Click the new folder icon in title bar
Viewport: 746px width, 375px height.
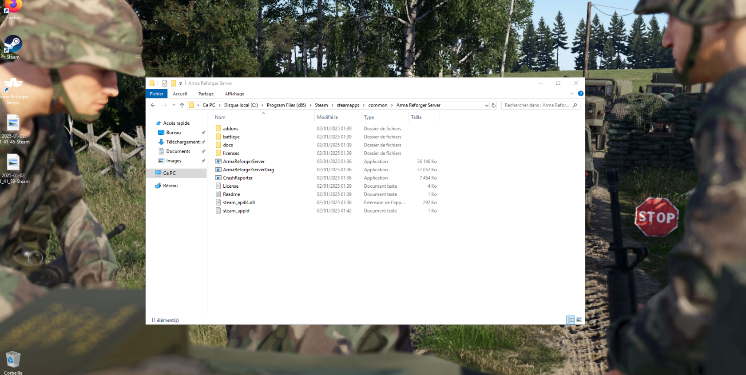pos(173,83)
